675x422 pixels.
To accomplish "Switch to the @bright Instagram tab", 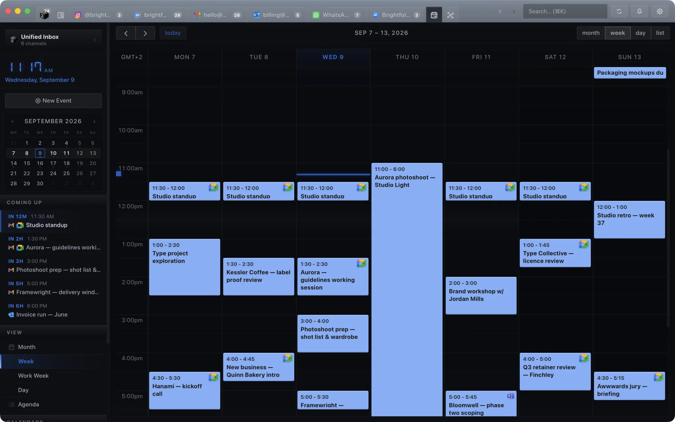I will point(98,15).
